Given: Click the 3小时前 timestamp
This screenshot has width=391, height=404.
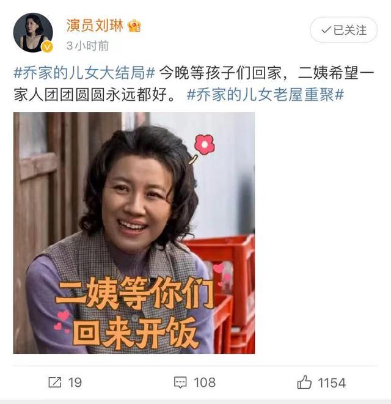Looking at the screenshot, I should pos(87,46).
